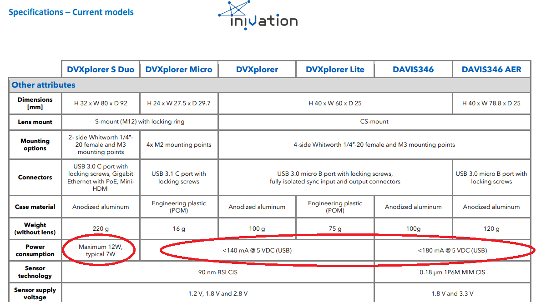Image resolution: width=541 pixels, height=302 pixels.
Task: Select the "4x M2 mounting points" cell
Action: pyautogui.click(x=179, y=144)
